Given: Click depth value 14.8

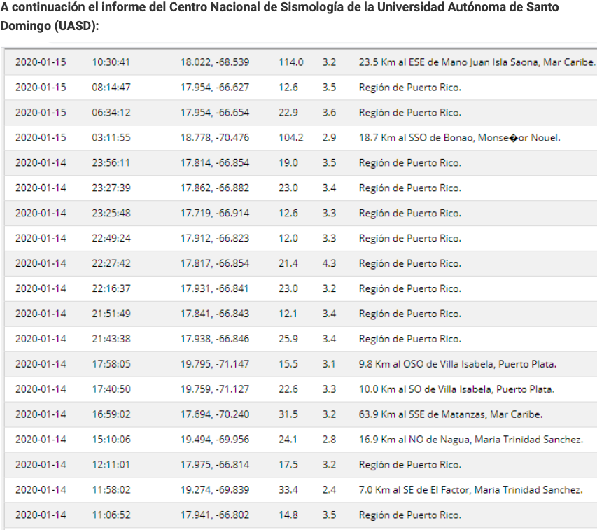Looking at the screenshot, I should 288,515.
